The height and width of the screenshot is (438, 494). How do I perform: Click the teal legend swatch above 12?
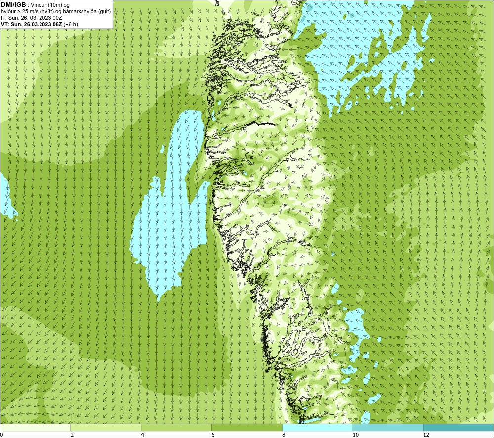(458, 427)
